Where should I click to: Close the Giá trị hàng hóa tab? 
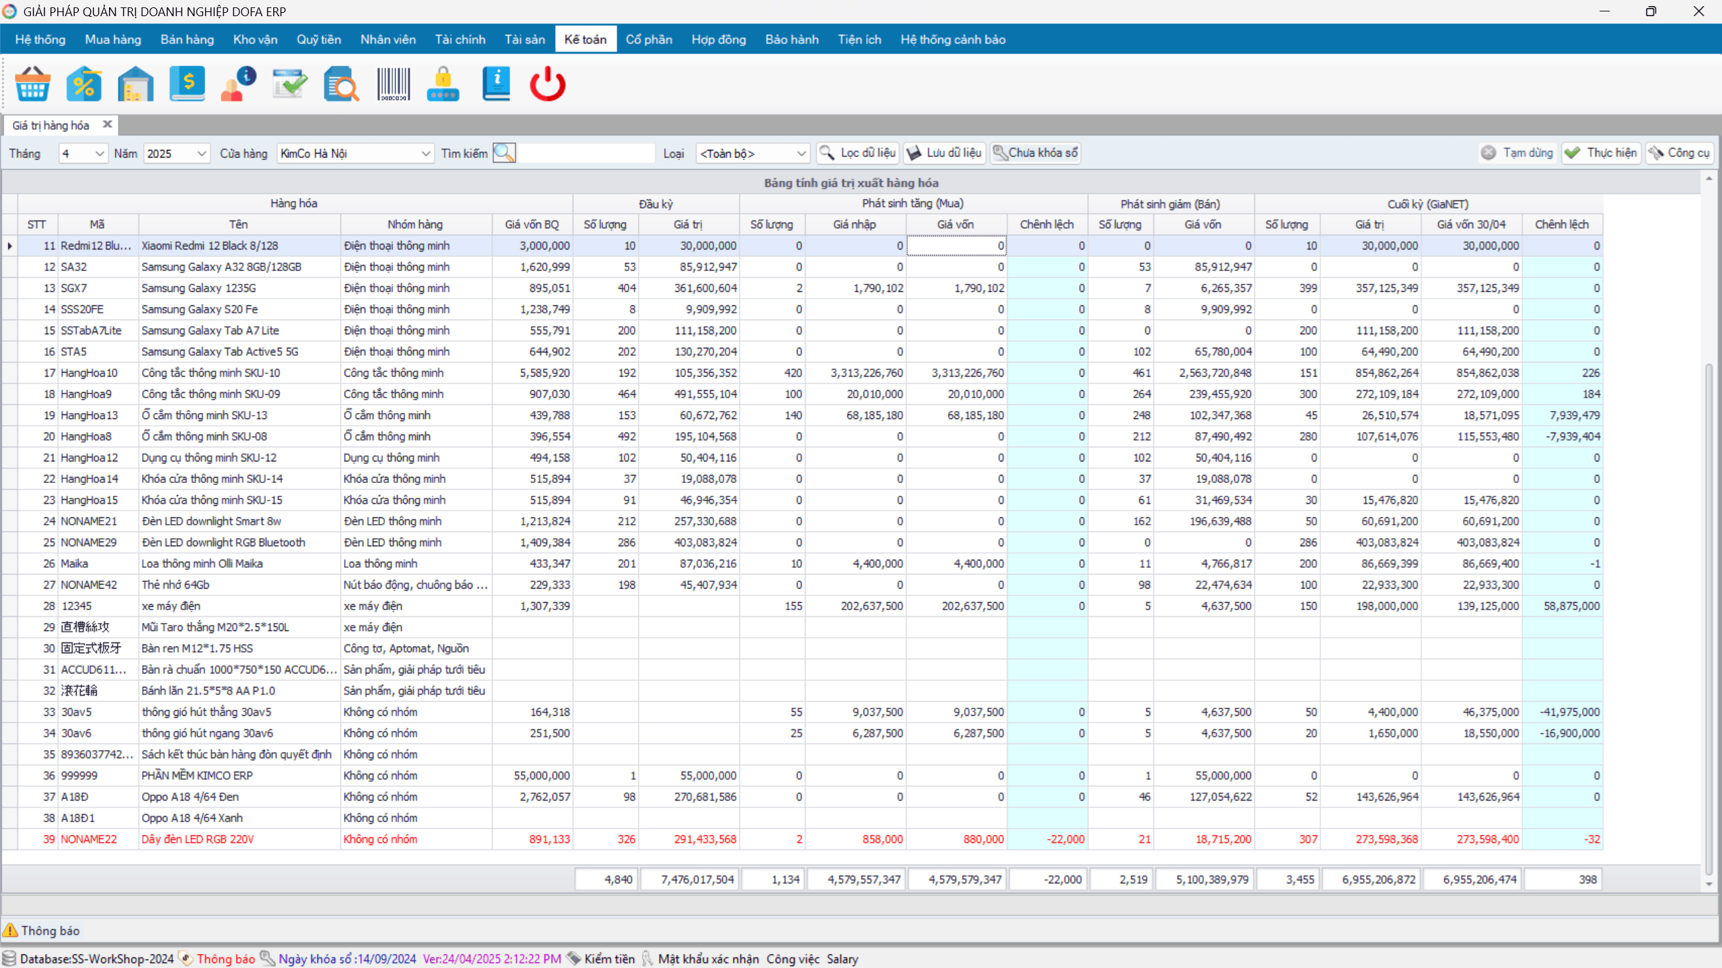pos(107,124)
